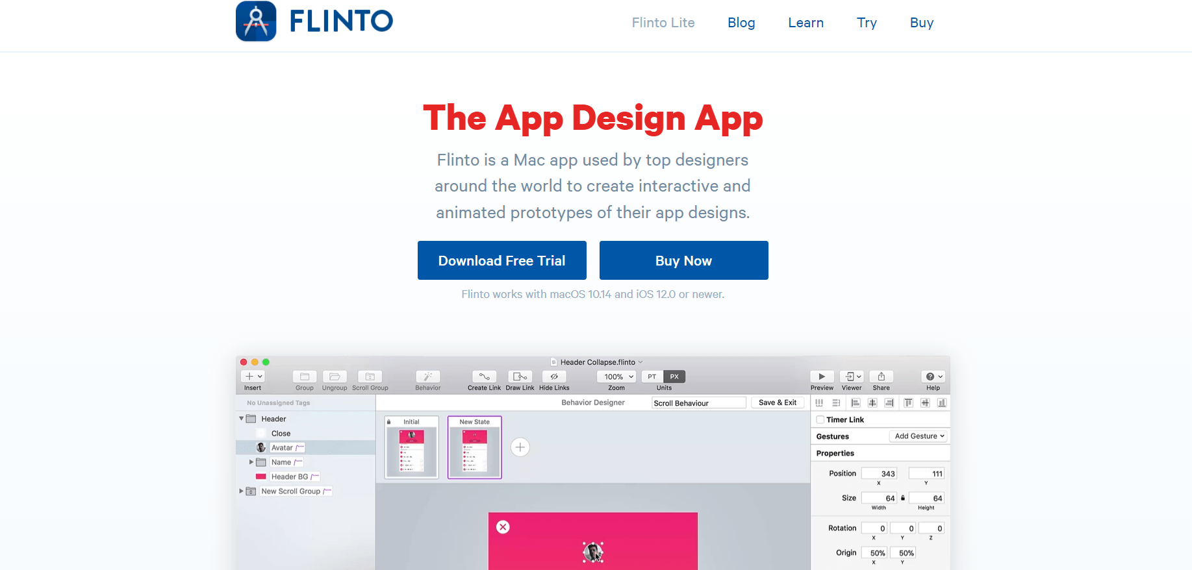Image resolution: width=1192 pixels, height=570 pixels.
Task: Click the Position Y field 111
Action: (x=926, y=473)
